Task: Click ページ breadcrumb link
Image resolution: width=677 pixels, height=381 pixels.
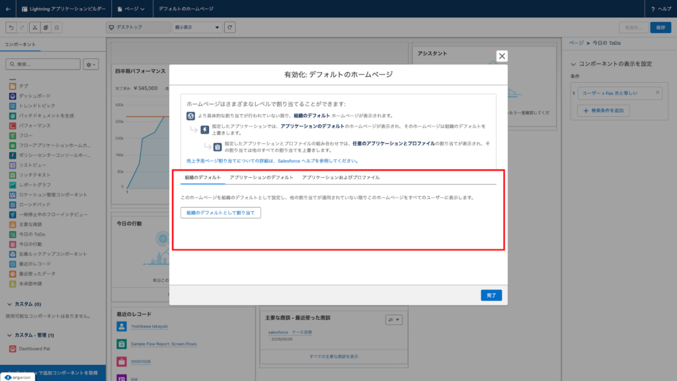Action: coord(576,43)
